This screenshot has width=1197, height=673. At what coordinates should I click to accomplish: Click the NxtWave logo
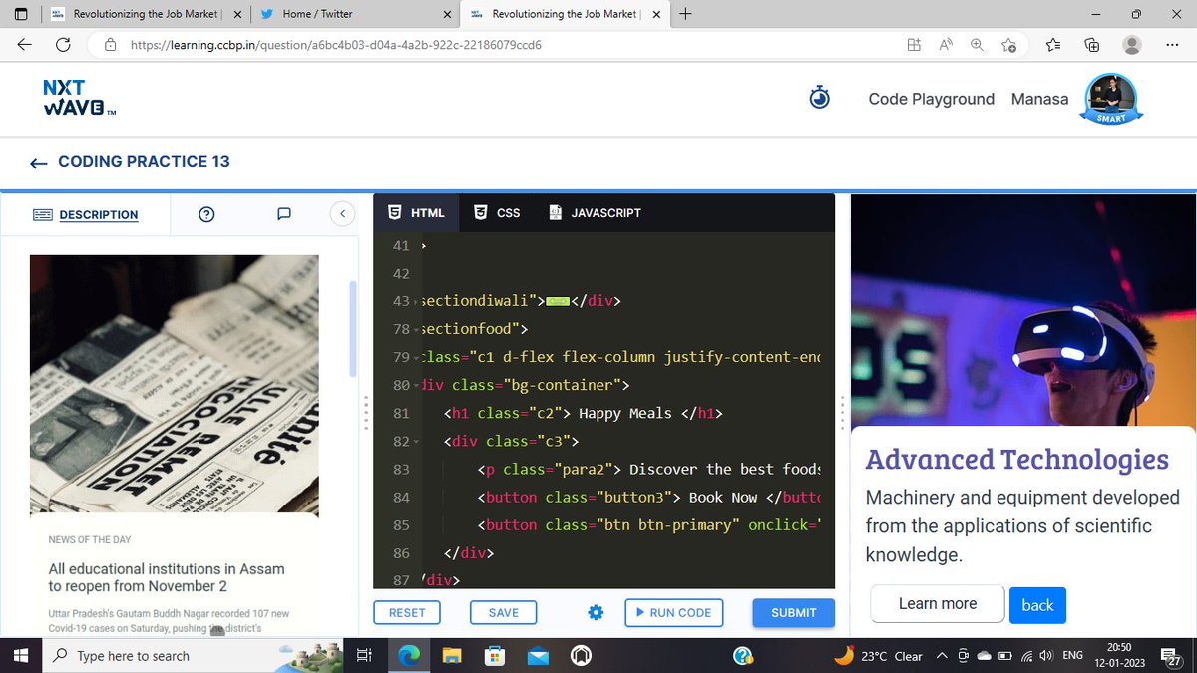[80, 98]
